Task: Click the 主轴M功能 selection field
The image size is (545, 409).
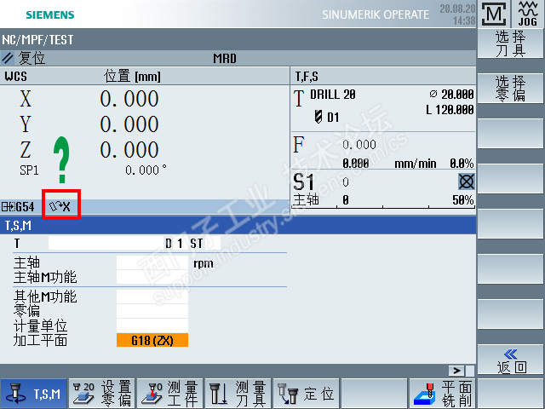Action: tap(152, 277)
